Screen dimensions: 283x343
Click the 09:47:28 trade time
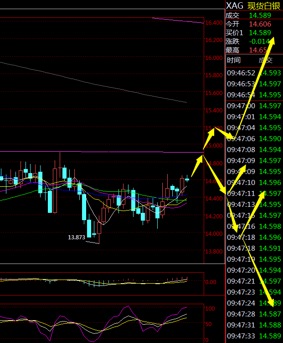241,314
